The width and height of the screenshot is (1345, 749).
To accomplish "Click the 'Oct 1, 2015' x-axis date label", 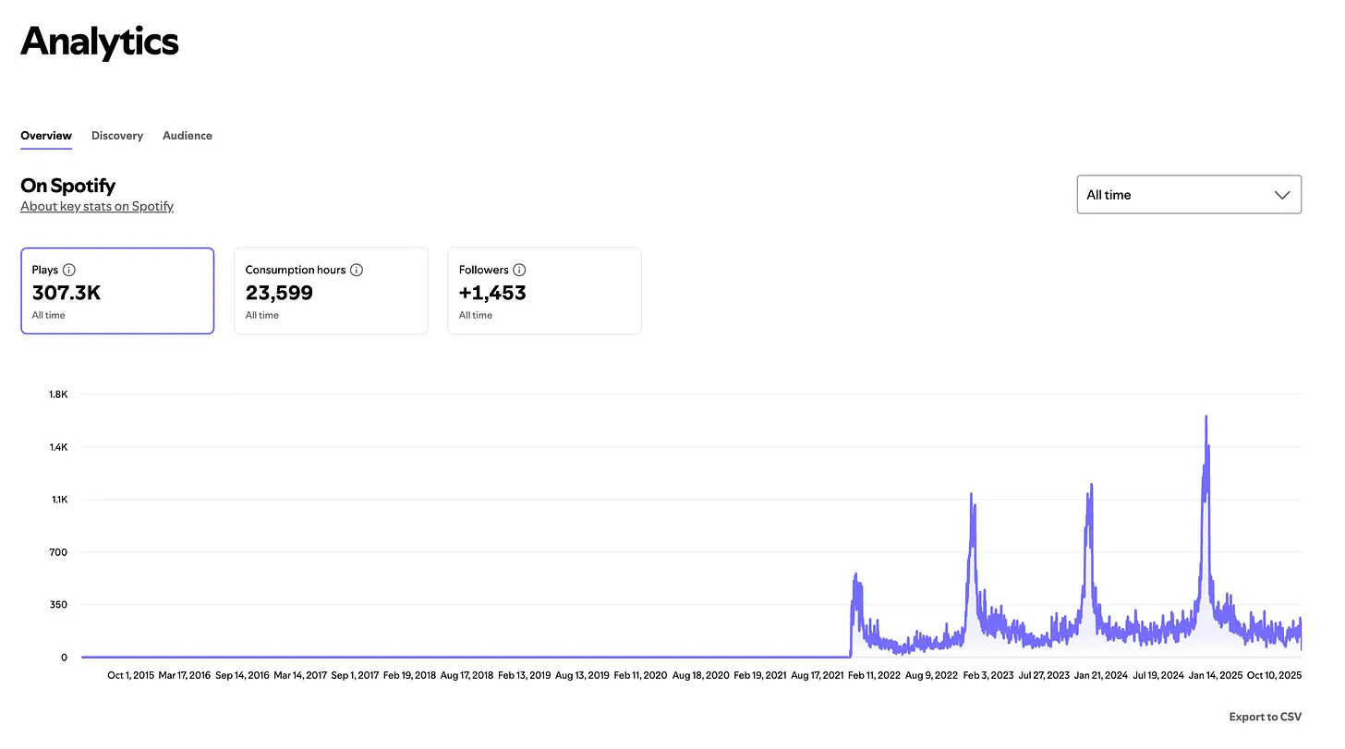I will pyautogui.click(x=130, y=676).
